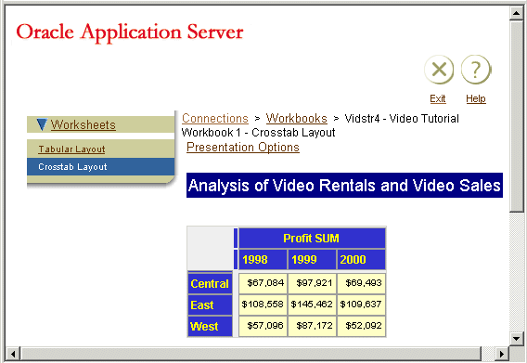This screenshot has width=527, height=363.
Task: Click the $145,462 cell
Action: pyautogui.click(x=312, y=305)
